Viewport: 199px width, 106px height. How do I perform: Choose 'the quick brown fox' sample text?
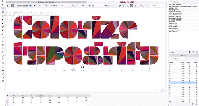click(x=183, y=6)
